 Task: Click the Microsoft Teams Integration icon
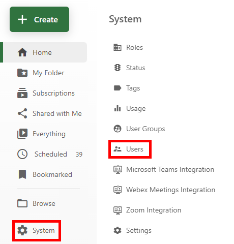(118, 169)
